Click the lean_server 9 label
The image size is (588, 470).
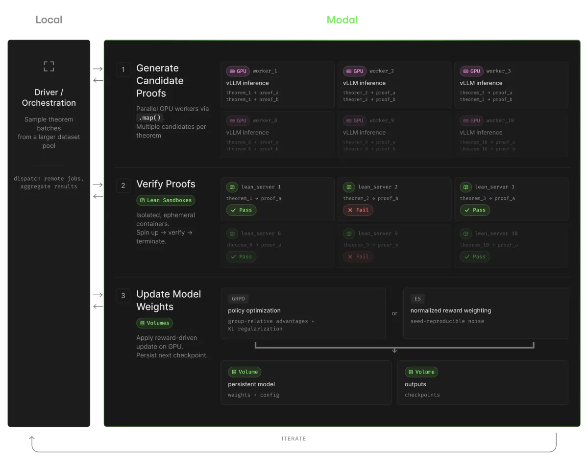(x=378, y=234)
